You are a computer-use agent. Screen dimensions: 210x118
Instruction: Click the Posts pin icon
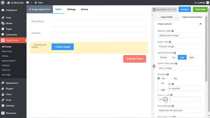pyautogui.click(x=3, y=17)
